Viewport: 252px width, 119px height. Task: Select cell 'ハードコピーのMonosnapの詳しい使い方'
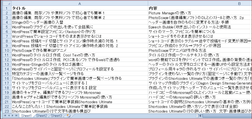(x=200, y=97)
